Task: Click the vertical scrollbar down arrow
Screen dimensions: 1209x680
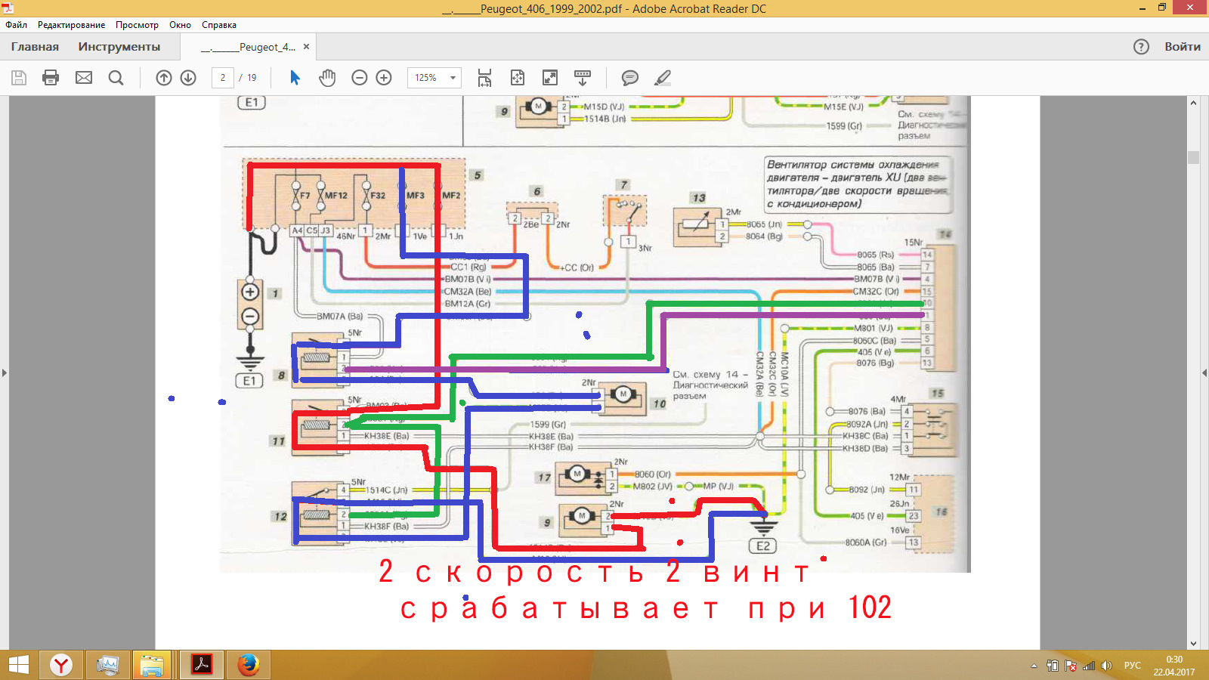Action: point(1193,644)
